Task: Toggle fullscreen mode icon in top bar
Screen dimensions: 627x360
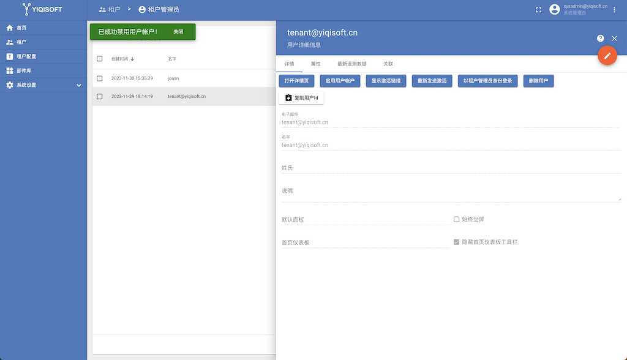Action: (x=539, y=10)
